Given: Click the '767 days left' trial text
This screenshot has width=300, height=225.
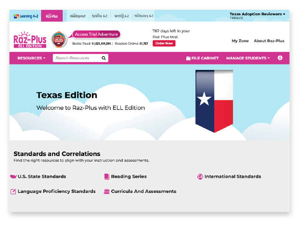Looking at the screenshot, I should coord(171,34).
